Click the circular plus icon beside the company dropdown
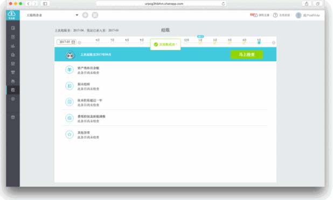333x200 pixels. coord(85,15)
